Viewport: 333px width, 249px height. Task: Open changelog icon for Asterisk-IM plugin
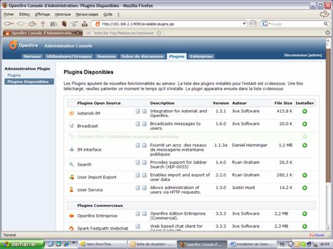click(x=144, y=111)
